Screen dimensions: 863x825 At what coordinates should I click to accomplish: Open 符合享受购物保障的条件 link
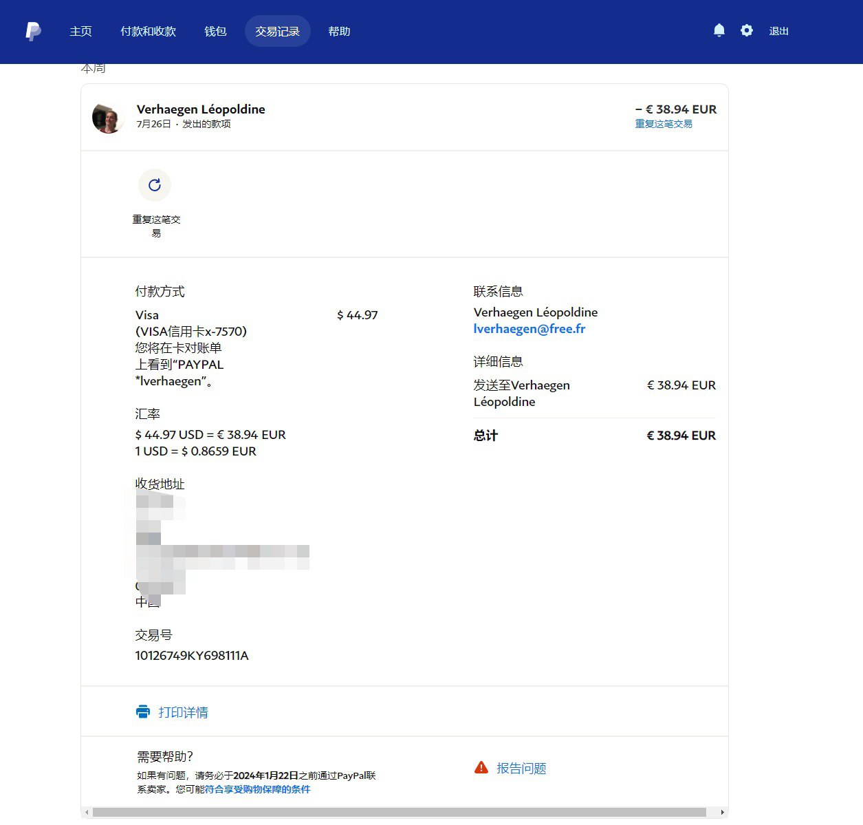tap(257, 790)
